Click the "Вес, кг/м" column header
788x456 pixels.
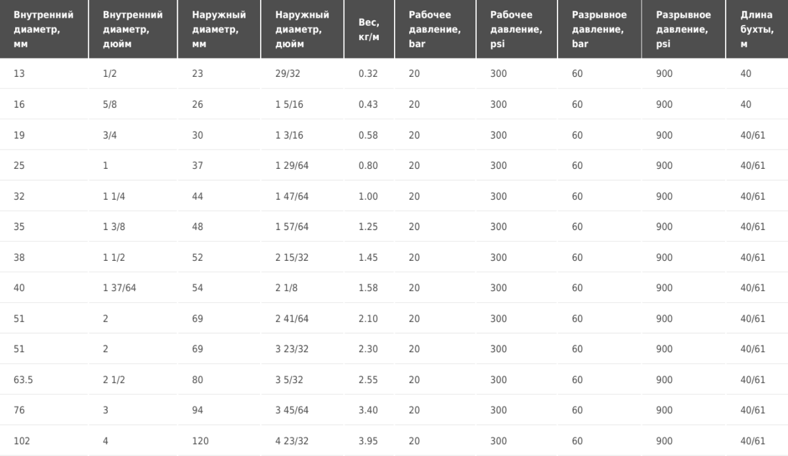369,30
